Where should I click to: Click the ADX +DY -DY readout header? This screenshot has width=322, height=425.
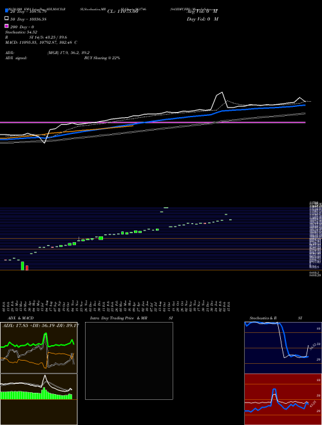41,325
